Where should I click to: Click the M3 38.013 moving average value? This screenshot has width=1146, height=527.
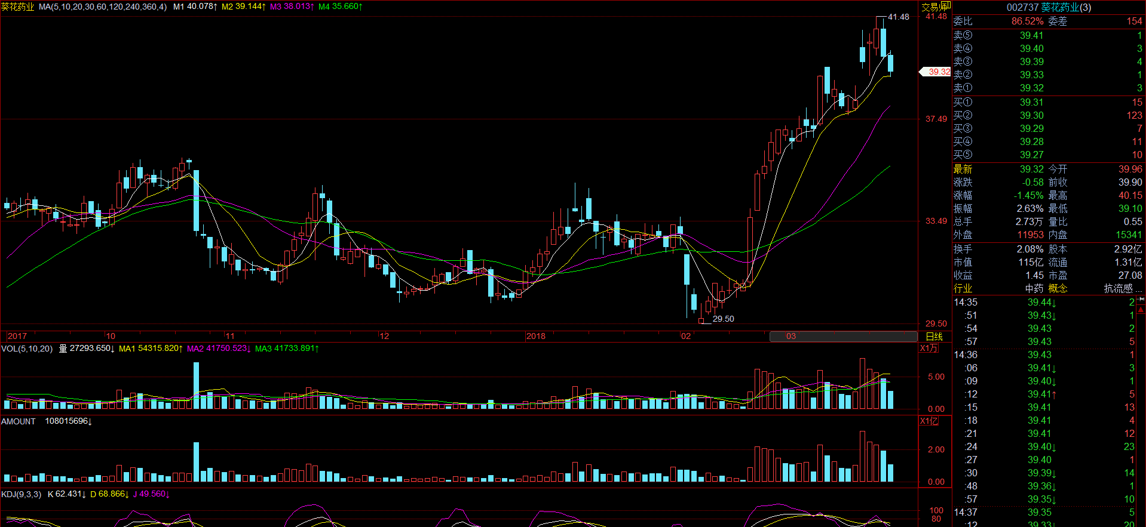[292, 7]
